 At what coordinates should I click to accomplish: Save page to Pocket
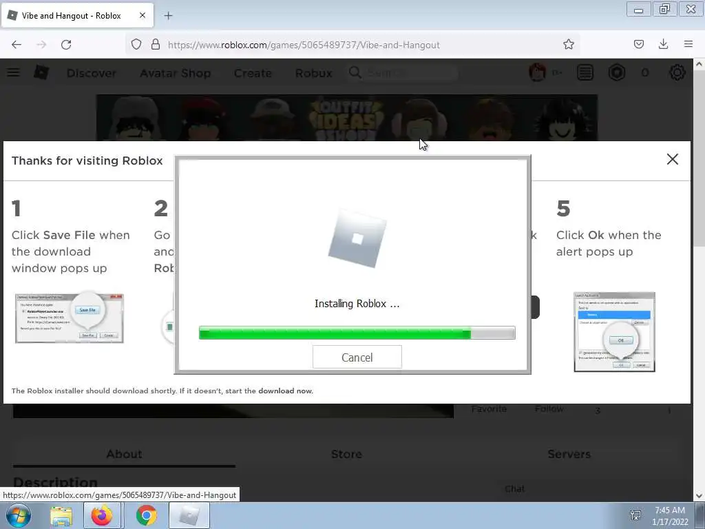click(x=638, y=44)
